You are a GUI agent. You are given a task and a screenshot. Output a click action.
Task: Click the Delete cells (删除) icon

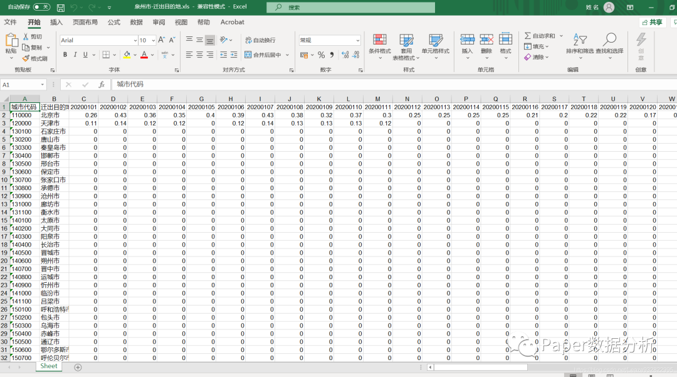pyautogui.click(x=486, y=40)
